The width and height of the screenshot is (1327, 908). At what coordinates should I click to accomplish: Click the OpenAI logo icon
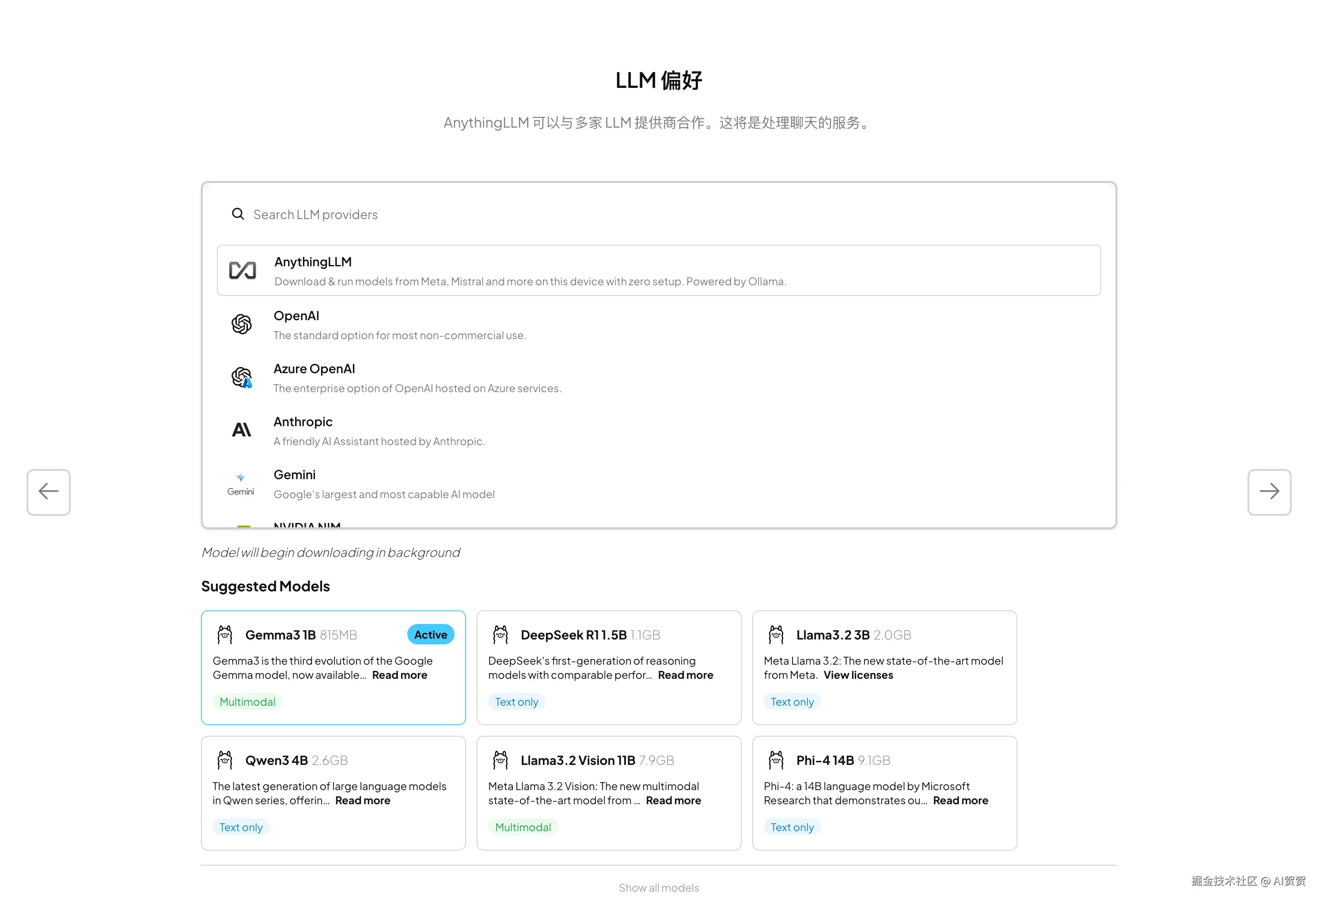click(242, 324)
